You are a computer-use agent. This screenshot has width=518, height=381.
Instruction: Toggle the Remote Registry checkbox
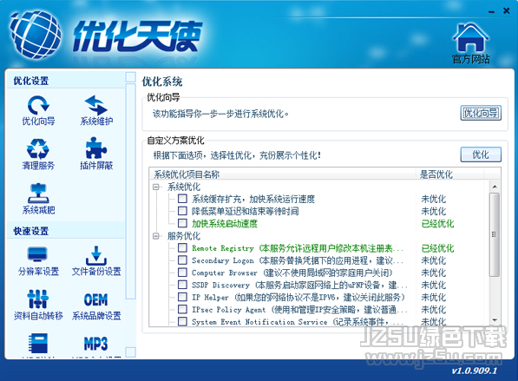click(182, 248)
